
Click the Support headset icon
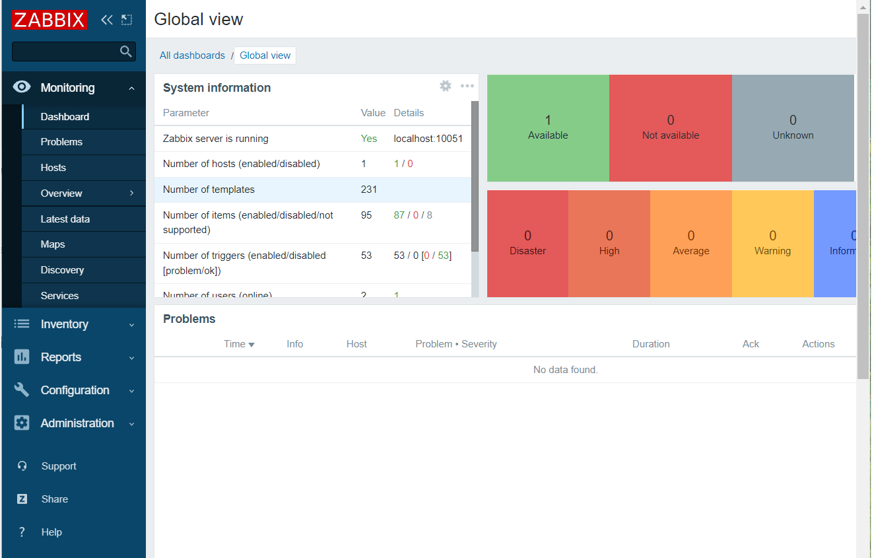[x=21, y=466]
